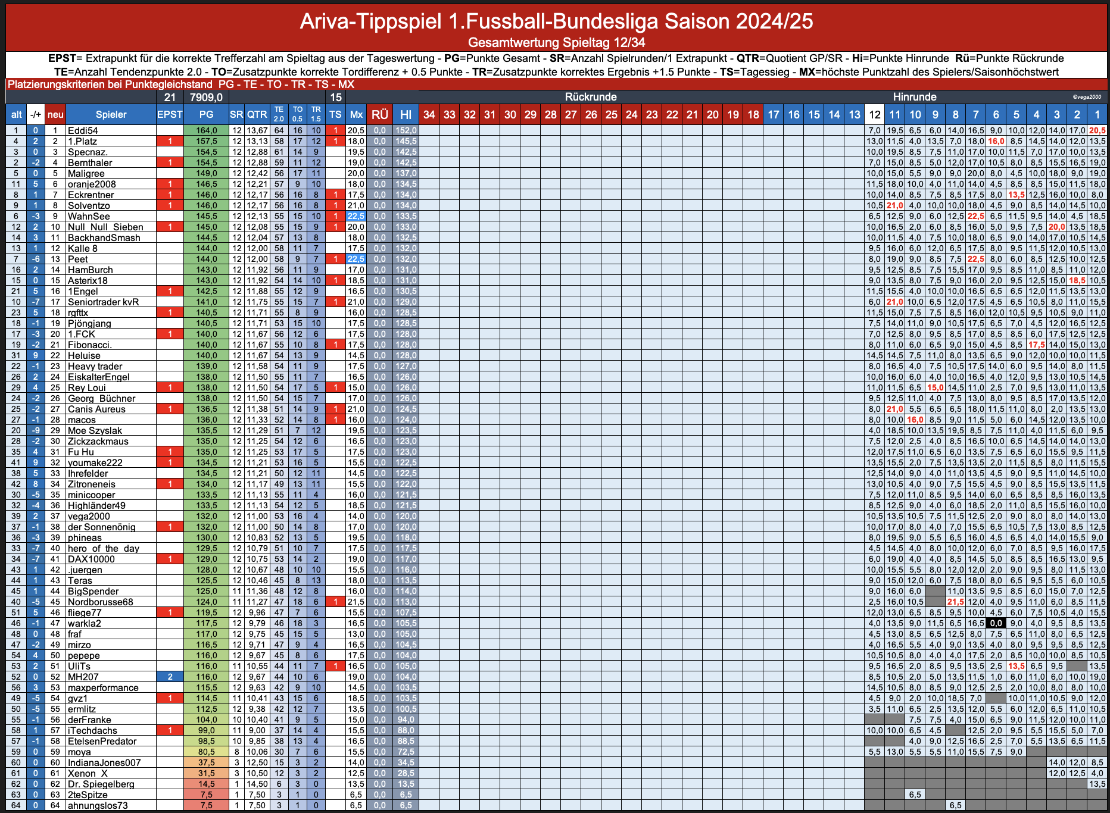Click Eddi54's HI value 152,0

[406, 130]
